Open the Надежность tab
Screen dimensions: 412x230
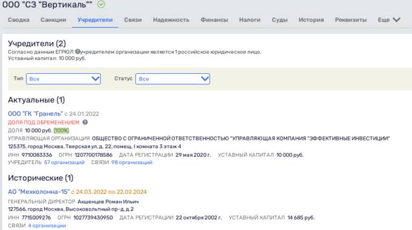coord(171,20)
